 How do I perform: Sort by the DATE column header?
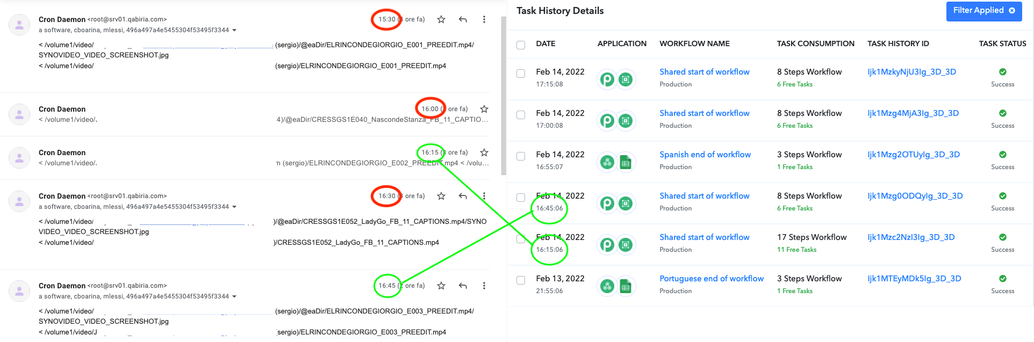[545, 43]
